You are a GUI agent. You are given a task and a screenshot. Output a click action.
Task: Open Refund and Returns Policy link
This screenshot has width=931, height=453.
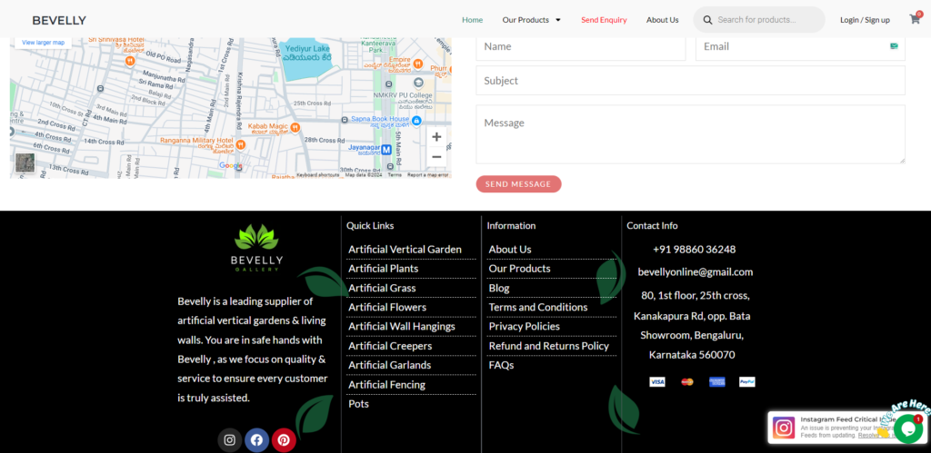pos(548,346)
